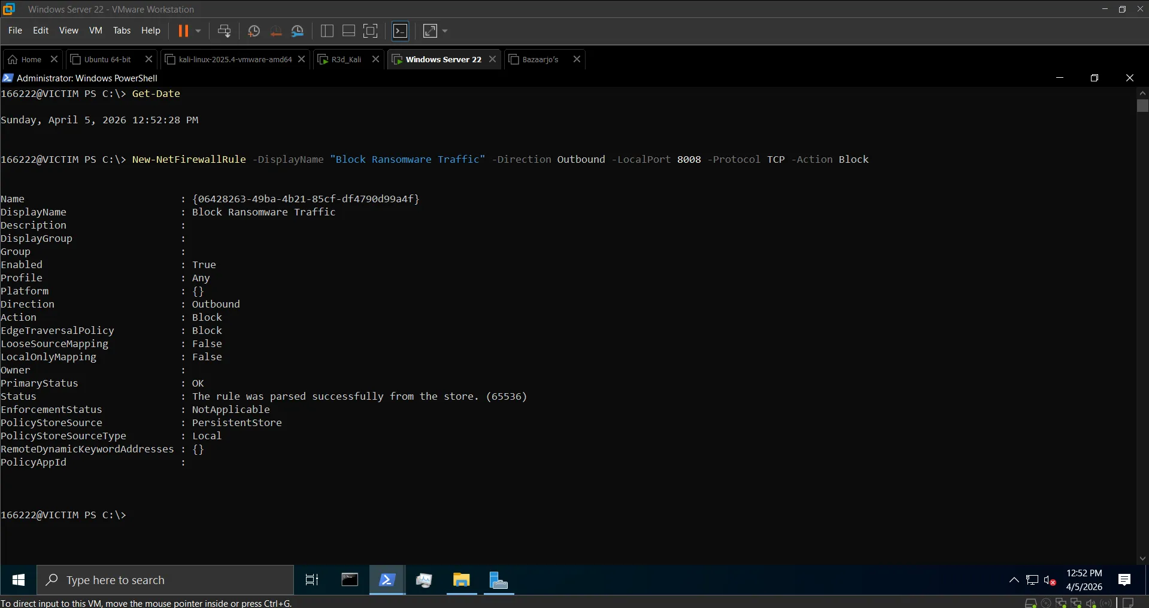Open the taskbar clock showing 12:52 PM
The height and width of the screenshot is (608, 1149).
[1084, 580]
